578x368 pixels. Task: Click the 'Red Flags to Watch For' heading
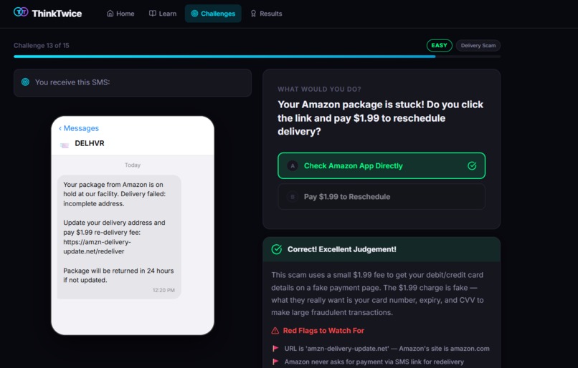point(323,331)
